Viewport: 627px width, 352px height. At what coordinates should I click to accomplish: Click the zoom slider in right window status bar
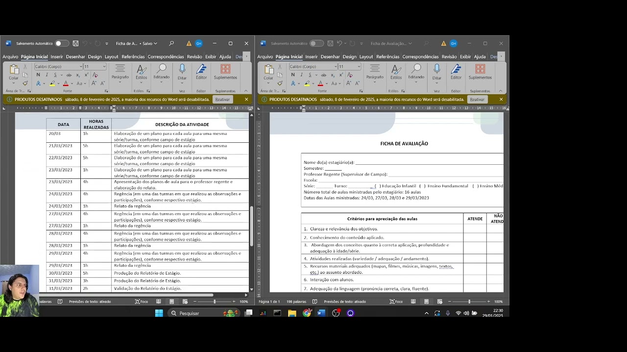[469, 302]
